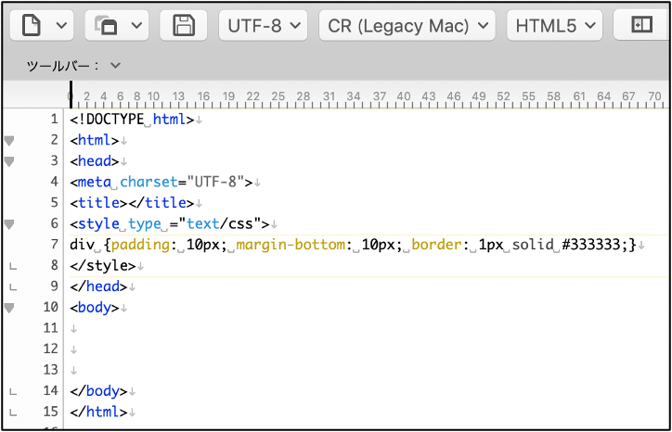The height and width of the screenshot is (432, 672).
Task: Click the DOCTYPE declaration on line 1
Action: [x=131, y=120]
